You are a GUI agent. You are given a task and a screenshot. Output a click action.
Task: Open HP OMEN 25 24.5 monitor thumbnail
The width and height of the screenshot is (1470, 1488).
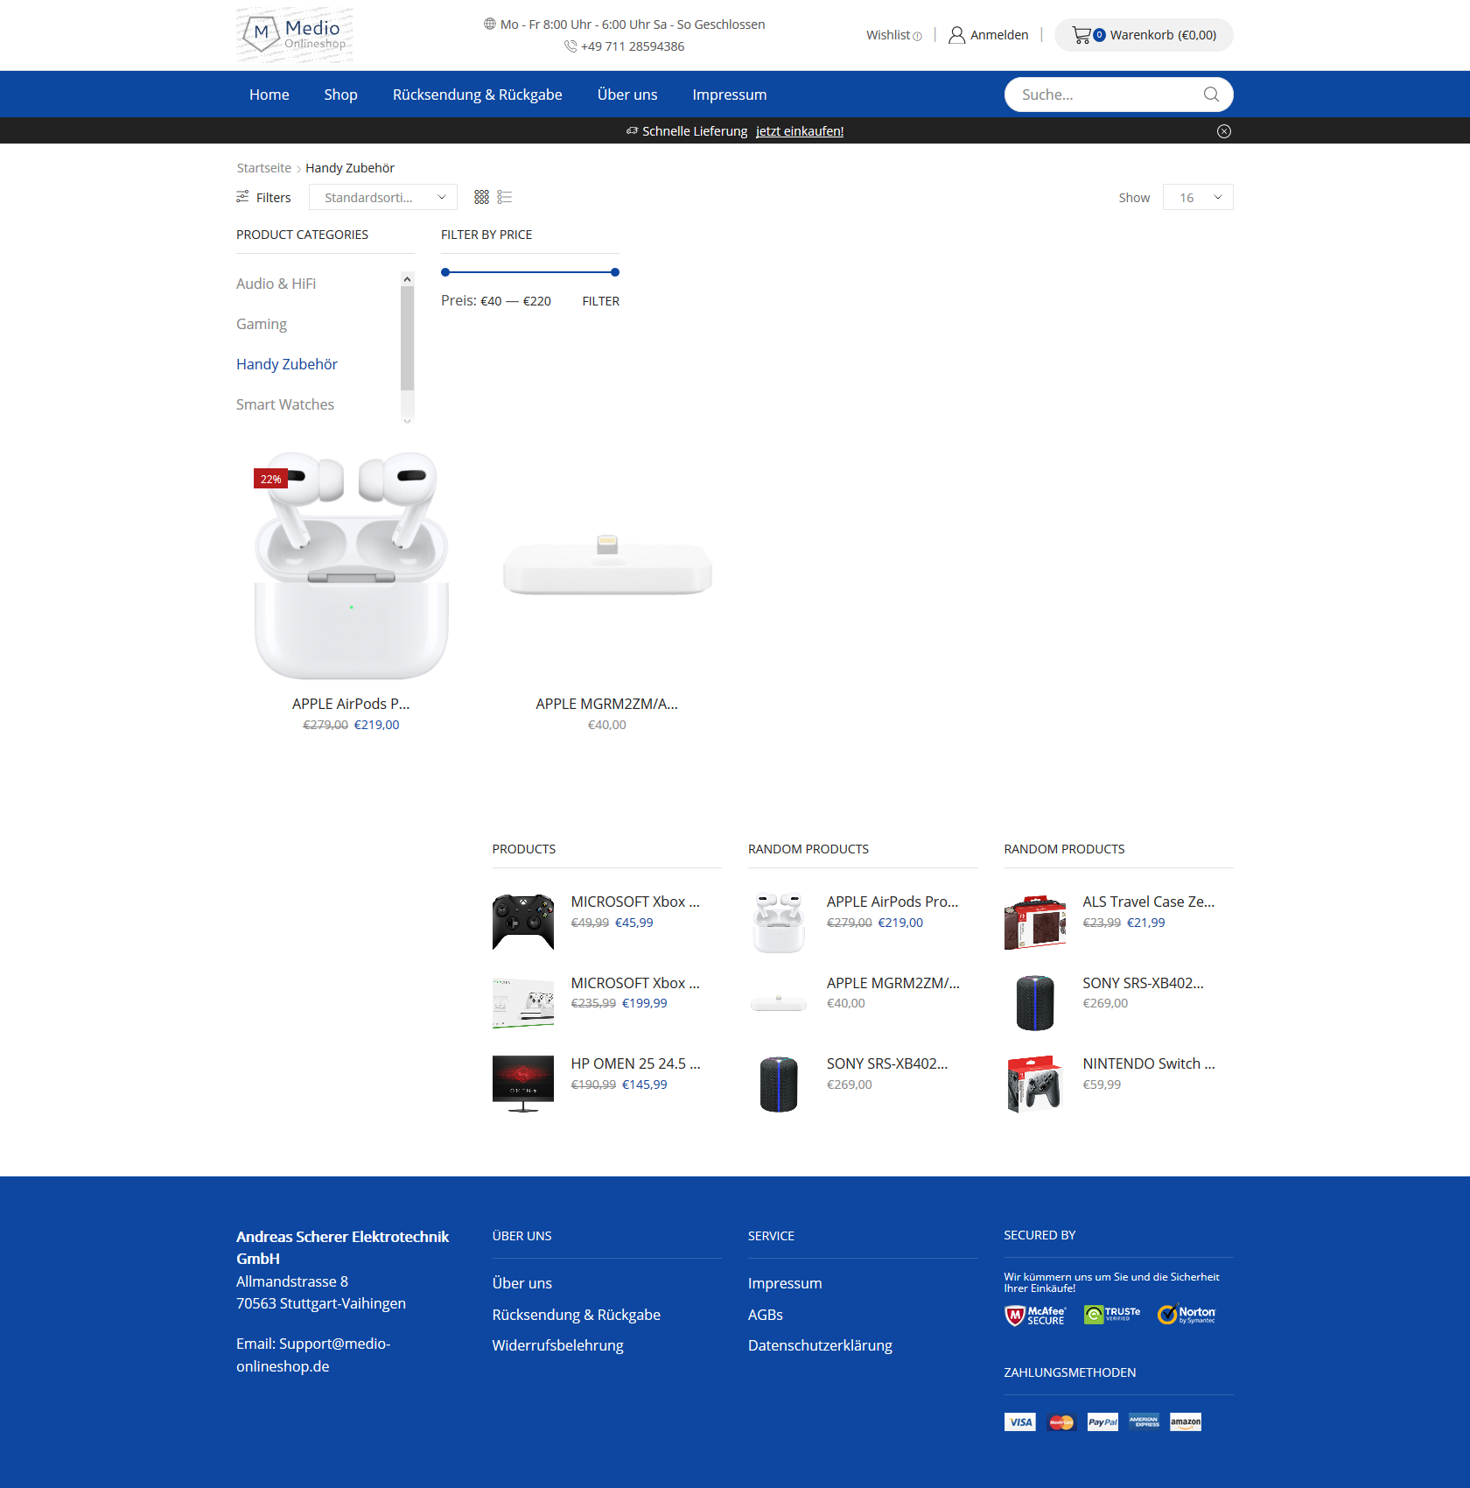(x=523, y=1084)
